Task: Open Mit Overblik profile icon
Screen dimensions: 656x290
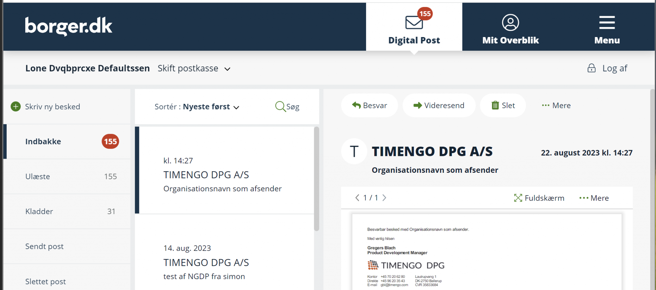Action: point(510,22)
